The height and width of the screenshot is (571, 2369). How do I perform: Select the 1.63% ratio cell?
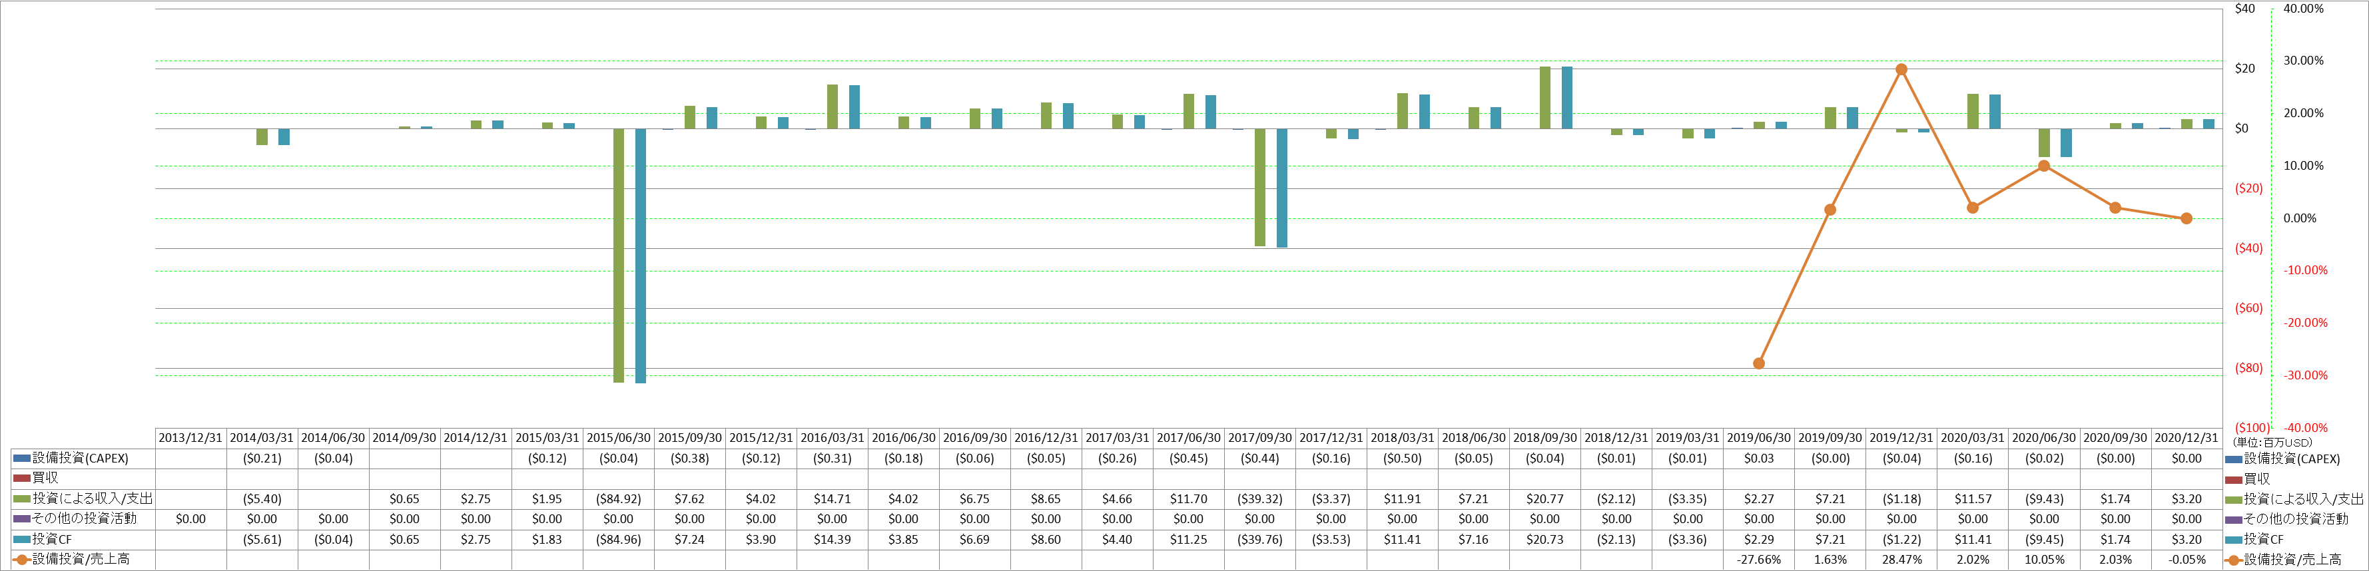(1830, 560)
